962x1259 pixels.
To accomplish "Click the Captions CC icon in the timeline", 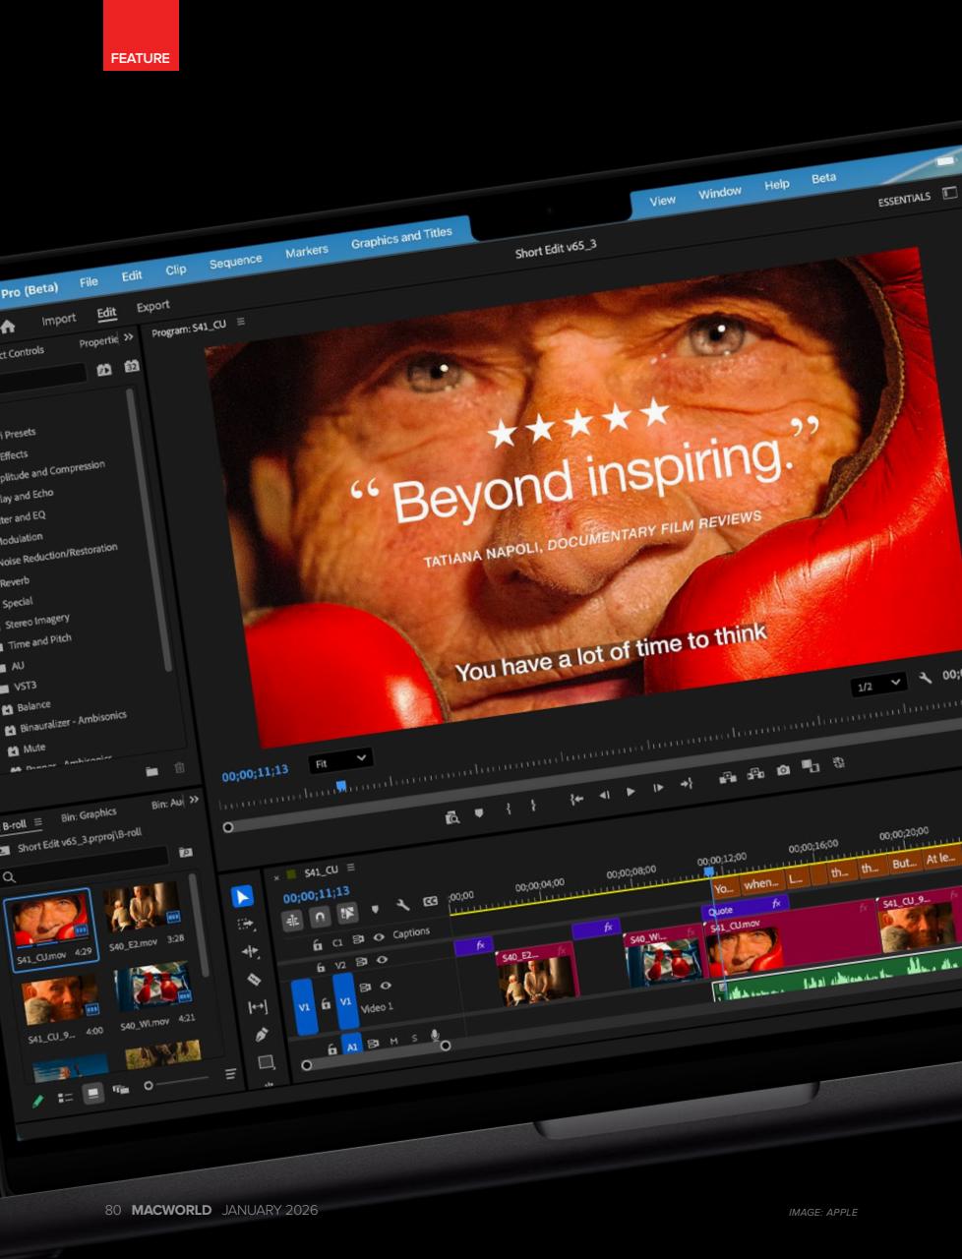I will tap(429, 902).
